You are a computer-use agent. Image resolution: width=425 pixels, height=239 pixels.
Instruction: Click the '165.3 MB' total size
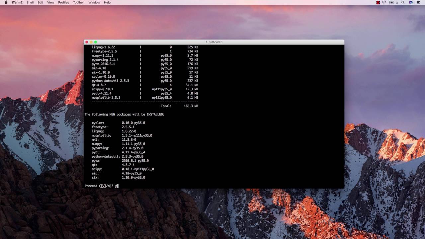click(191, 106)
